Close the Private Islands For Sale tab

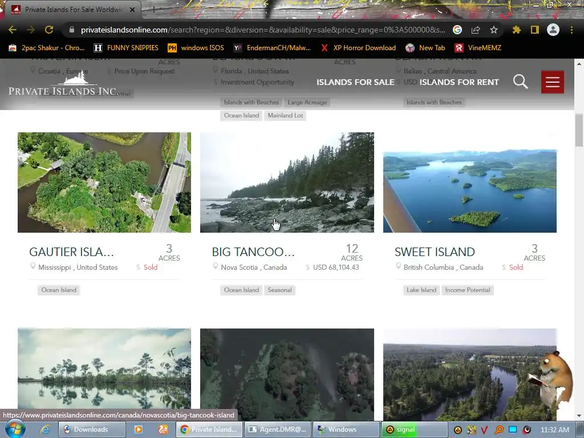tap(132, 10)
